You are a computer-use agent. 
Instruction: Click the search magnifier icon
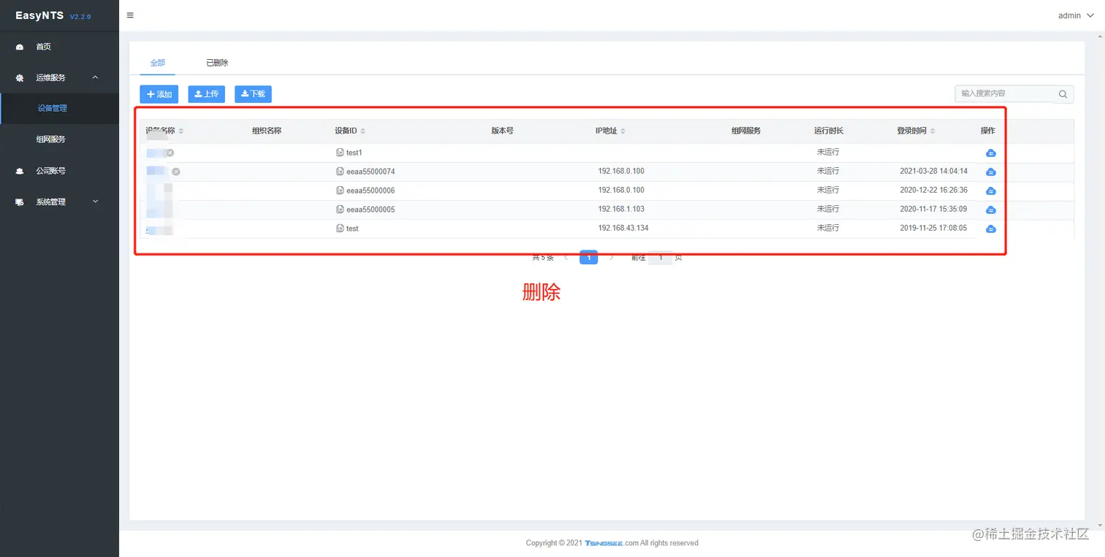pyautogui.click(x=1063, y=94)
